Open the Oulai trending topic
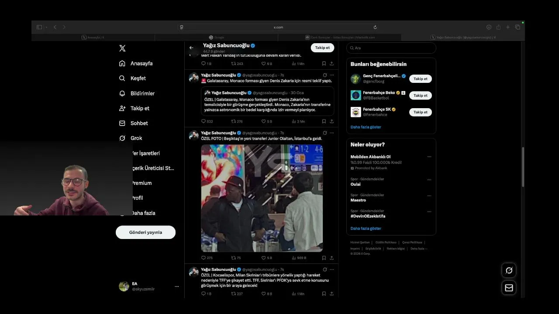The image size is (559, 314). click(355, 184)
